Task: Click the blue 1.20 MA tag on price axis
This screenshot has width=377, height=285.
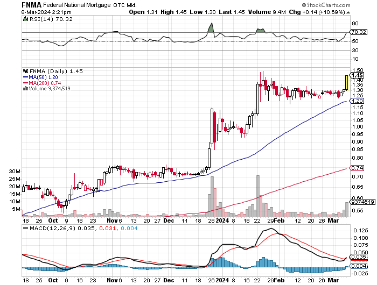Action: tap(357, 101)
